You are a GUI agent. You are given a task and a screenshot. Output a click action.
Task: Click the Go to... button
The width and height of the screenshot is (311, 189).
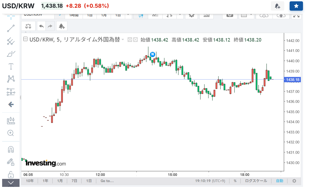[107, 181]
